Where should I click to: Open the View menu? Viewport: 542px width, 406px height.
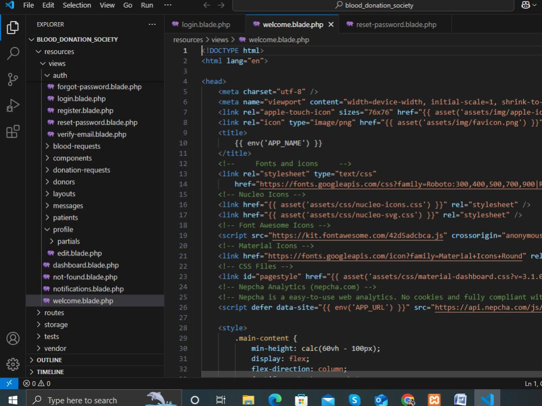pyautogui.click(x=107, y=5)
